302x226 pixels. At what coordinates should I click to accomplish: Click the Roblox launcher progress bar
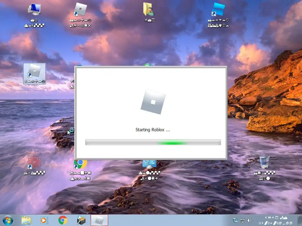pyautogui.click(x=153, y=142)
